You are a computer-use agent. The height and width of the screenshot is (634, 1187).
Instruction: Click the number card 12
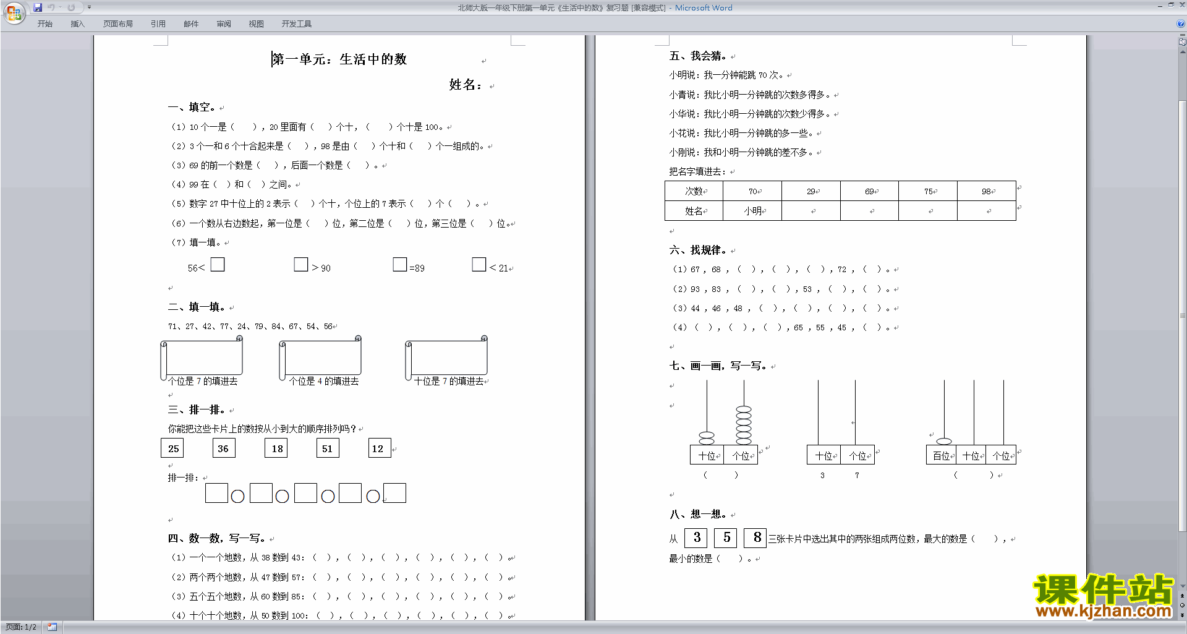tap(380, 448)
